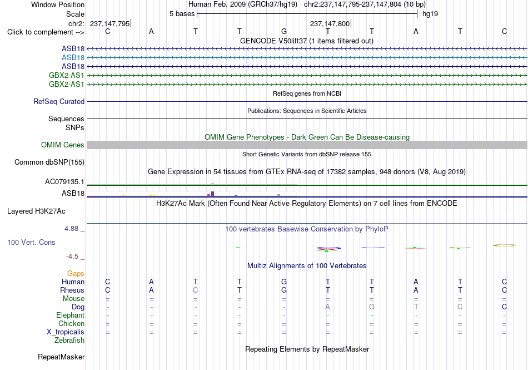This screenshot has height=370, width=528.
Task: Click the 237,147,795 position label
Action: (x=110, y=23)
